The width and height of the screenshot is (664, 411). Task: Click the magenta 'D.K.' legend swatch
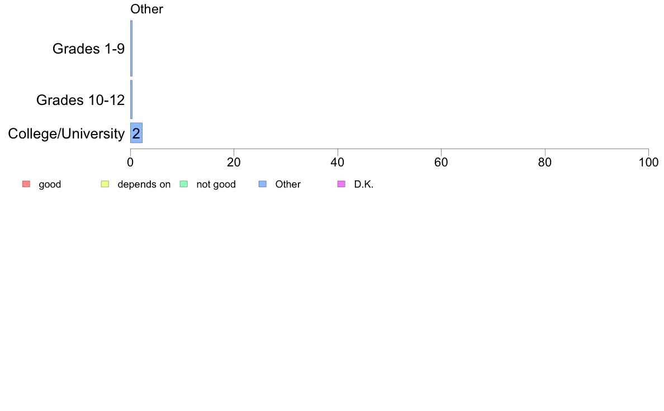coord(342,184)
